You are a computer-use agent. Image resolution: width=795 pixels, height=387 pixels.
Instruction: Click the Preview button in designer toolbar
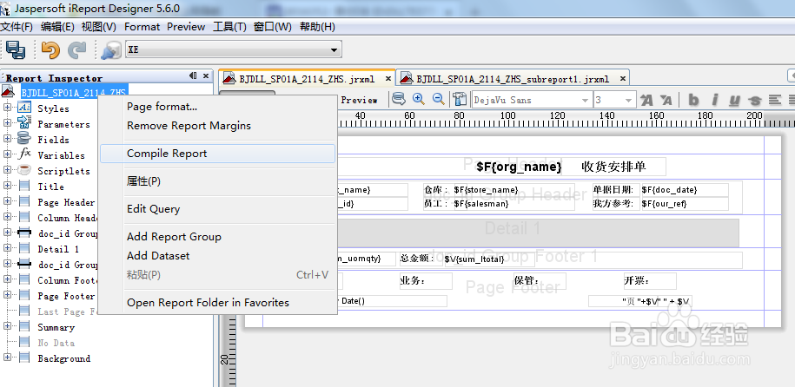(359, 100)
